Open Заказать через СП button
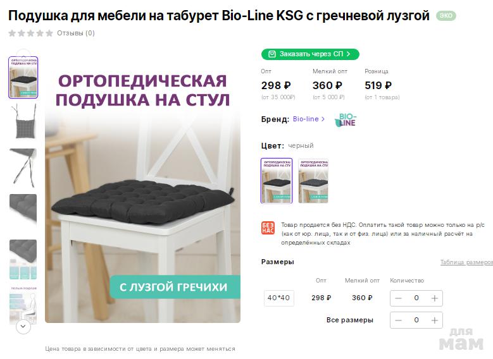Viewport: 493px width, 359px height. [310, 54]
